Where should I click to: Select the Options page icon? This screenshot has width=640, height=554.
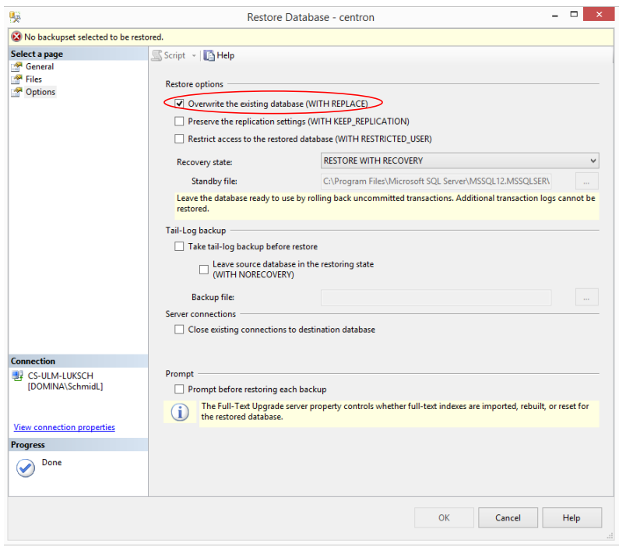point(17,92)
